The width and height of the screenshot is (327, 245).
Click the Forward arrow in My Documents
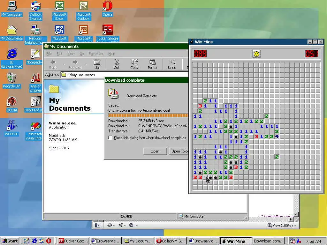coord(75,64)
